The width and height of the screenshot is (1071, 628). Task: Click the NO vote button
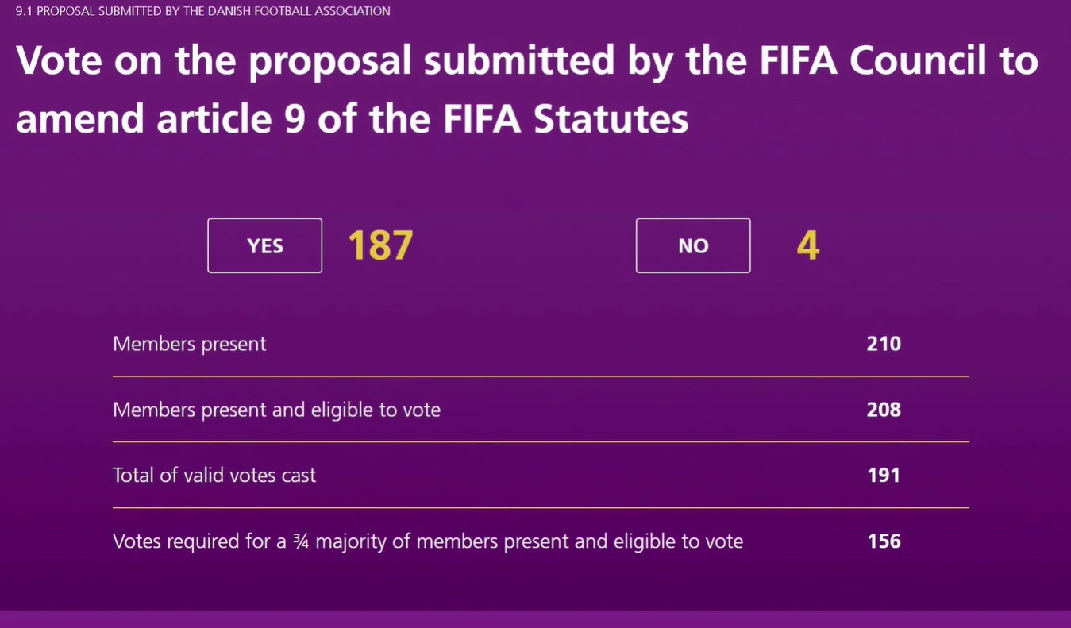692,245
